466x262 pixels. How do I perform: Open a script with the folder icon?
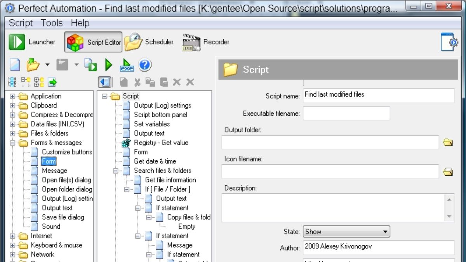tap(33, 65)
